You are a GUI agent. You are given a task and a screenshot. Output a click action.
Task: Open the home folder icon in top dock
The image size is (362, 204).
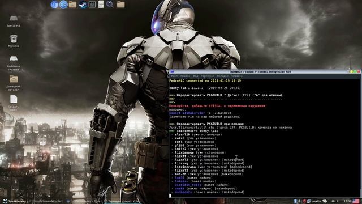pyautogui.click(x=72, y=5)
